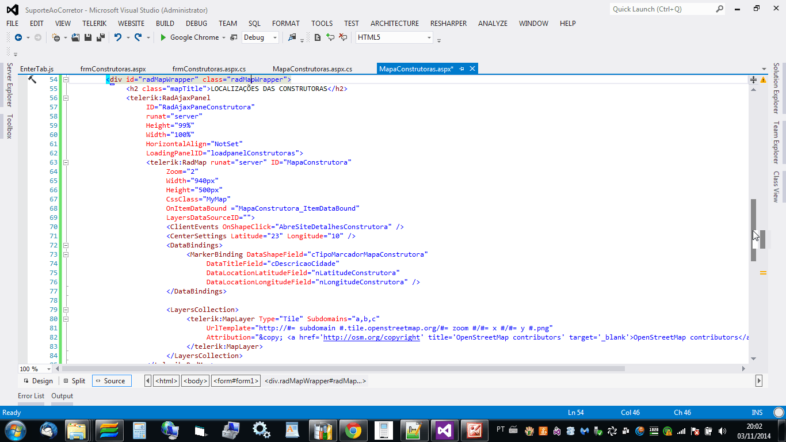786x442 pixels.
Task: Open the Debug configuration dropdown
Action: point(275,38)
